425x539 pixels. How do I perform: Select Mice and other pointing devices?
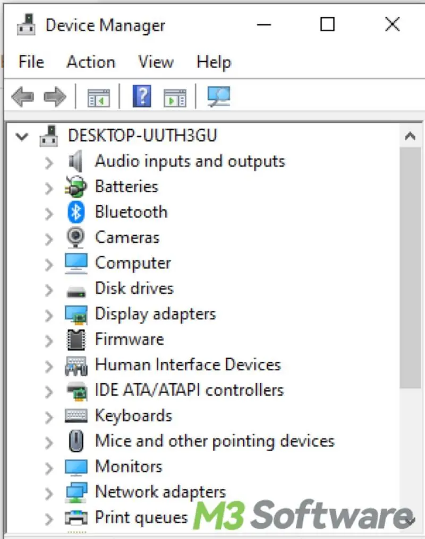click(x=215, y=442)
